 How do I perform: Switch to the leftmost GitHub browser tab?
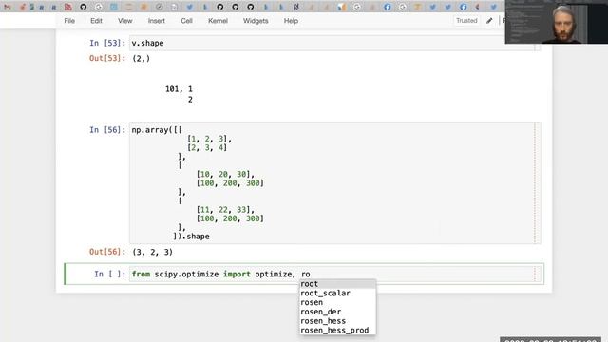pyautogui.click(x=83, y=7)
